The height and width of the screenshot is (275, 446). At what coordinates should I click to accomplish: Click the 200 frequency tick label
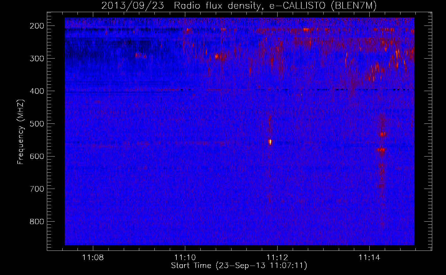37,26
